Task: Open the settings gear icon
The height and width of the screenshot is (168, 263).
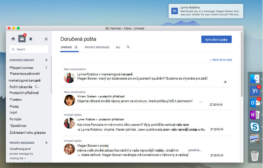Action: pos(46,39)
